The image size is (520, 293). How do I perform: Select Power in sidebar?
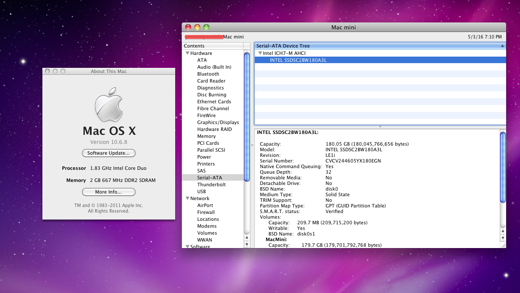click(204, 157)
